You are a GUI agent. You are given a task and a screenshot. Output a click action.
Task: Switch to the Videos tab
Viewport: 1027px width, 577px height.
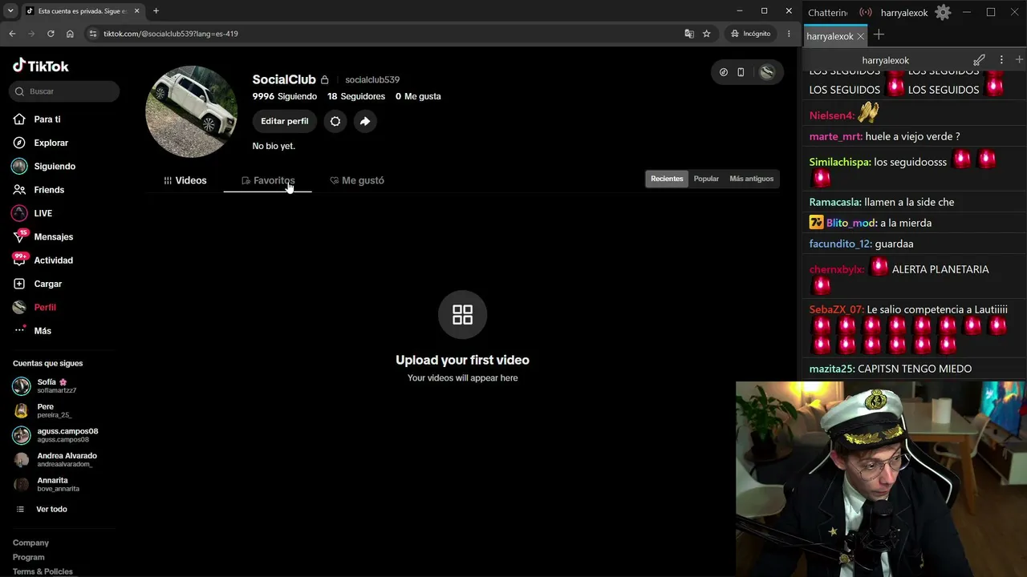185,181
